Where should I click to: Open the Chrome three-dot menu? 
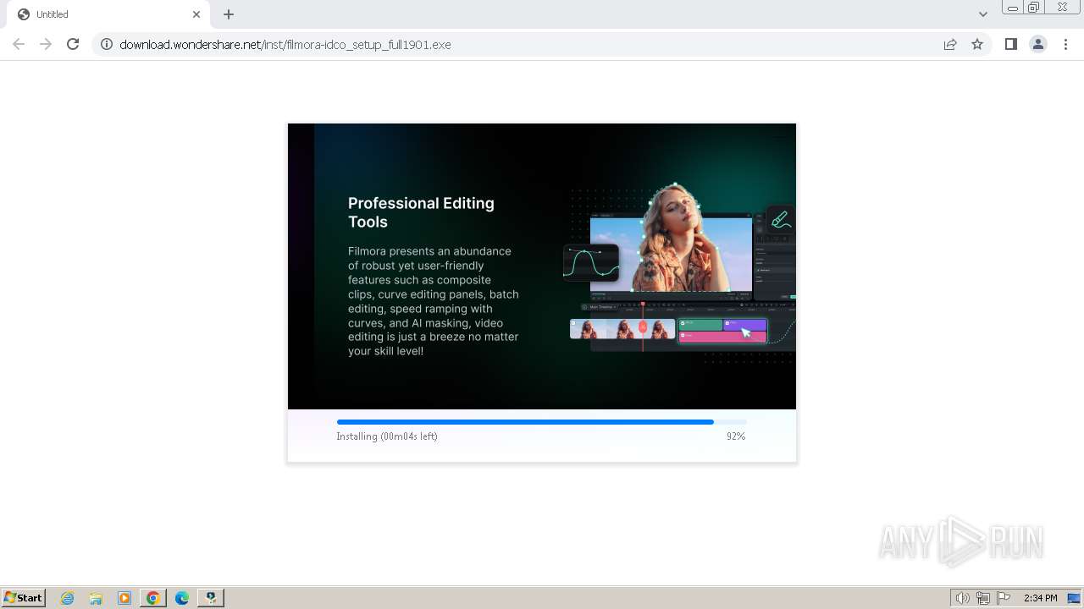tap(1065, 44)
